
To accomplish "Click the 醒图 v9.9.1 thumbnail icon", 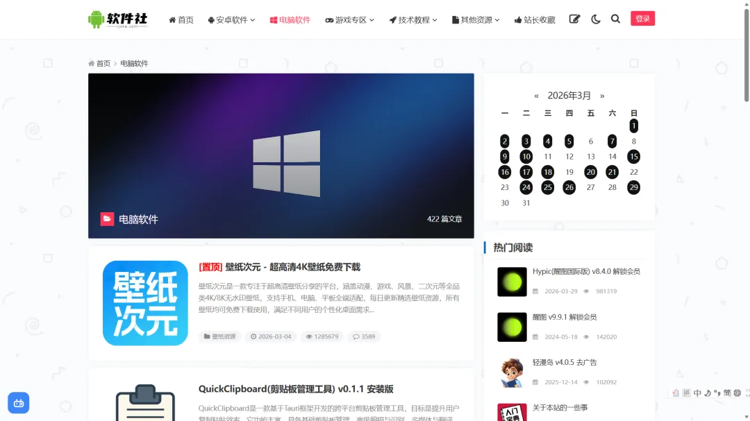I will (x=512, y=327).
